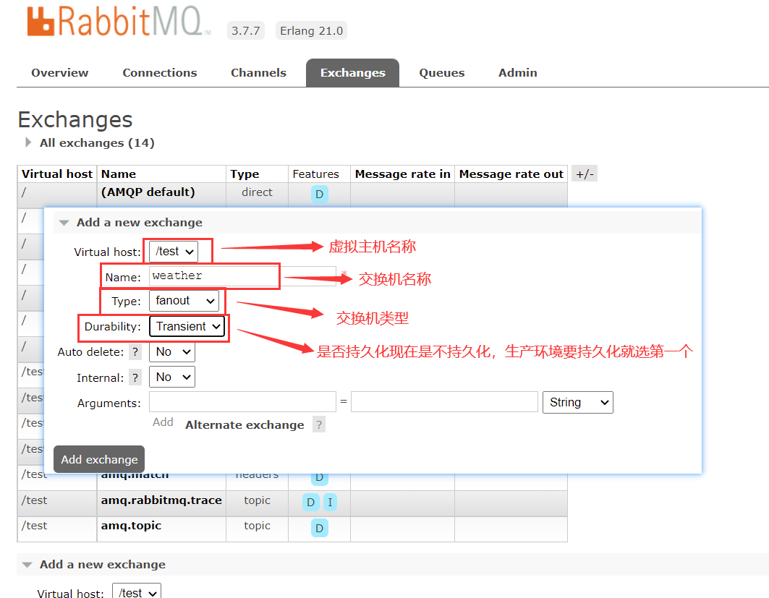Sort by Message rate in column header
Screen dimensions: 769x598
(x=403, y=174)
